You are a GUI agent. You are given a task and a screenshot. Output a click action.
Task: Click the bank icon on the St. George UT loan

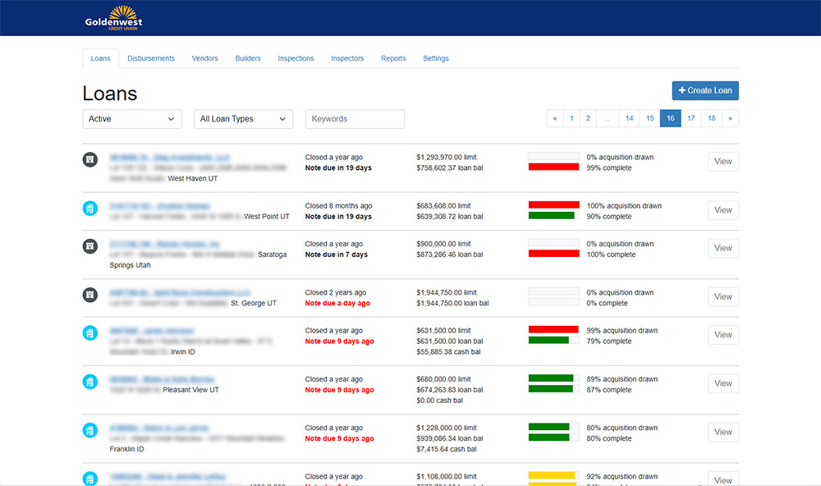[90, 296]
